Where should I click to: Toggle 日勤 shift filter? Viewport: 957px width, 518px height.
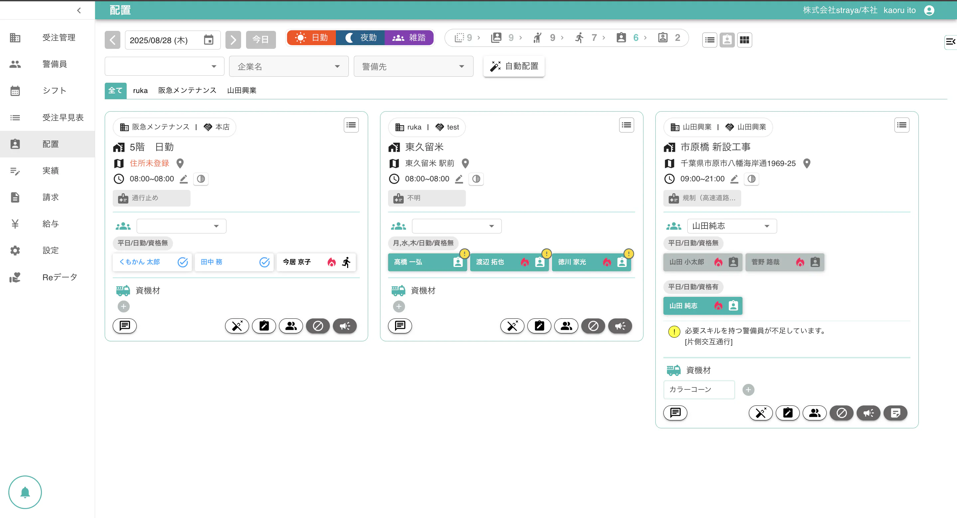click(311, 38)
